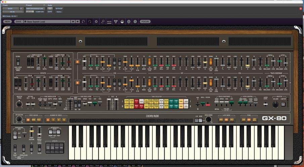304x167 pixels.
Task: Click the UPPER panel button
Action: (249, 120)
